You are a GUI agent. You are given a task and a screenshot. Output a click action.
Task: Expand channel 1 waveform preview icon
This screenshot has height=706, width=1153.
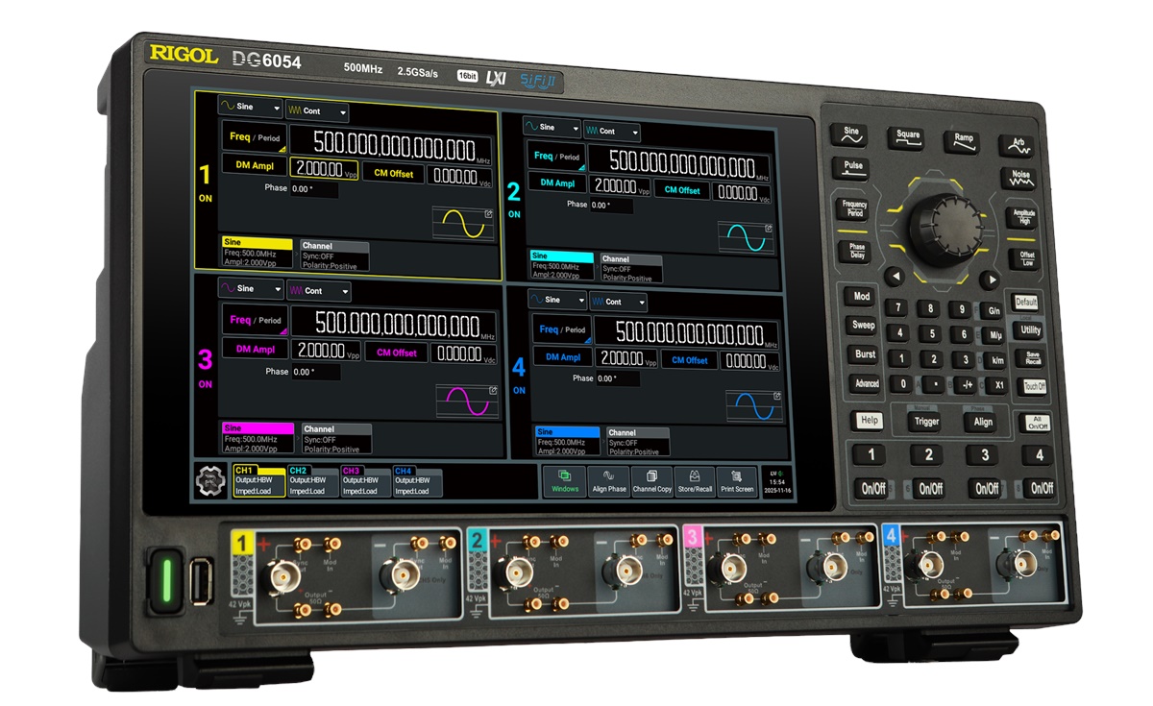(489, 214)
